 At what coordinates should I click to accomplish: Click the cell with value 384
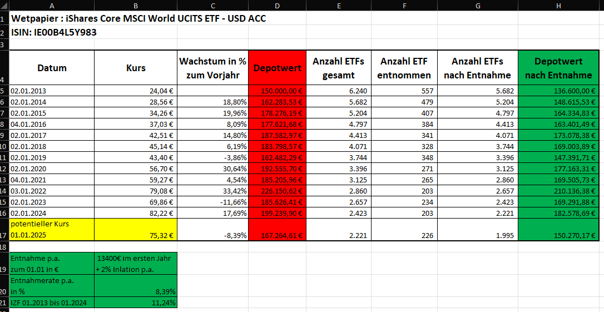404,125
